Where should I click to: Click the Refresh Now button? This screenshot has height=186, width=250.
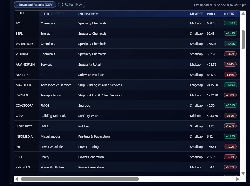tap(71, 5)
